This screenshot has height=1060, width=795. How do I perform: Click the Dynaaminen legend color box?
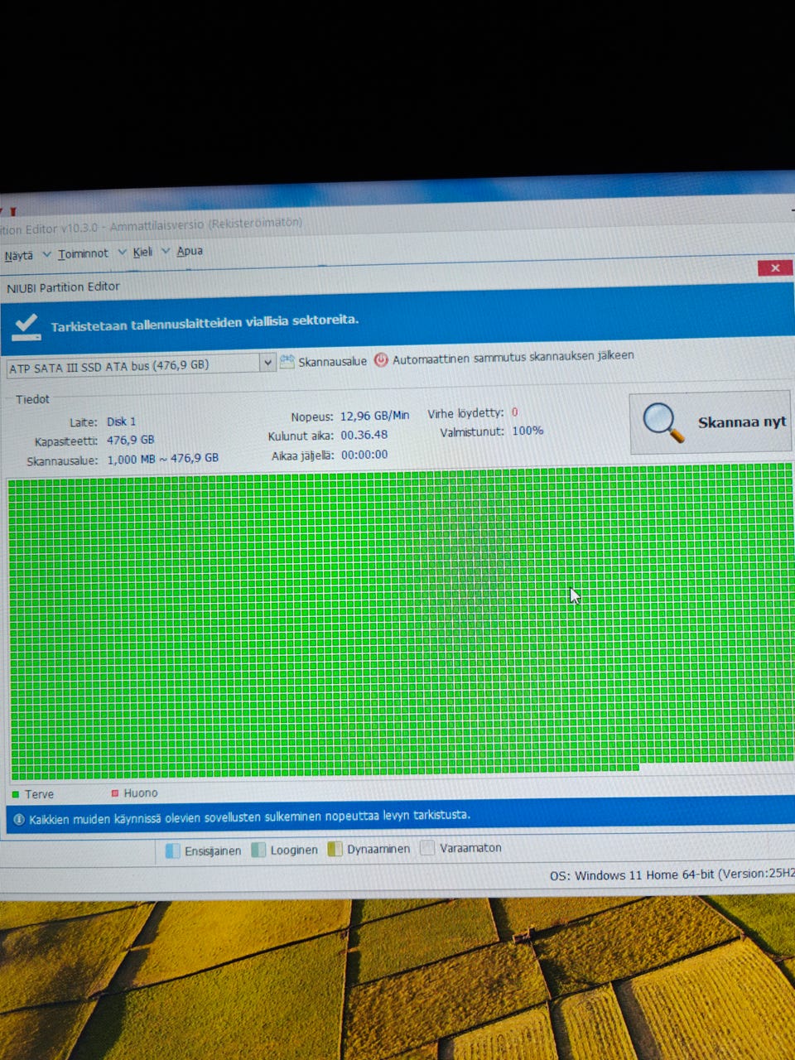335,849
